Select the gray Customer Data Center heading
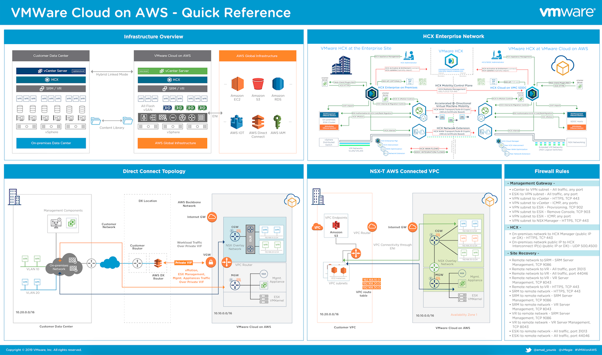 pos(51,55)
